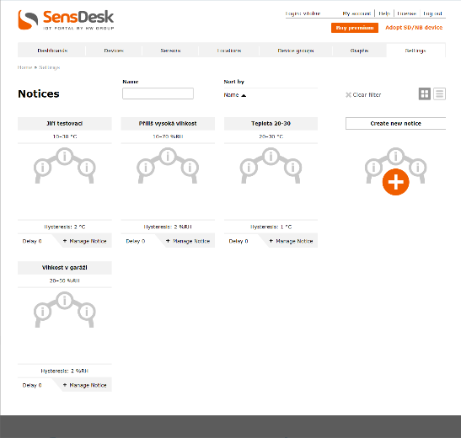Click the Clear filter X icon
The height and width of the screenshot is (438, 461).
pyautogui.click(x=348, y=95)
